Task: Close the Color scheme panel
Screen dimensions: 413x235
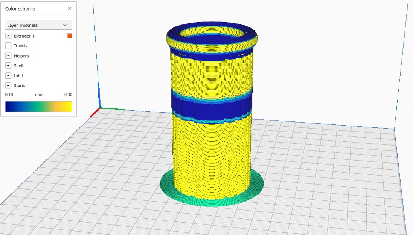Action: [70, 8]
